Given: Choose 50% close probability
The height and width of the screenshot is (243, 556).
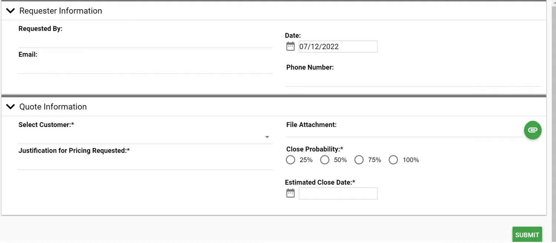Looking at the screenshot, I should point(325,160).
